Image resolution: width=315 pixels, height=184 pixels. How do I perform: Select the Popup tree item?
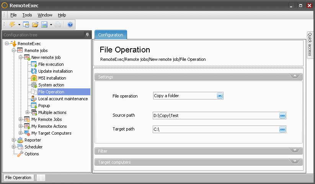tap(44, 106)
